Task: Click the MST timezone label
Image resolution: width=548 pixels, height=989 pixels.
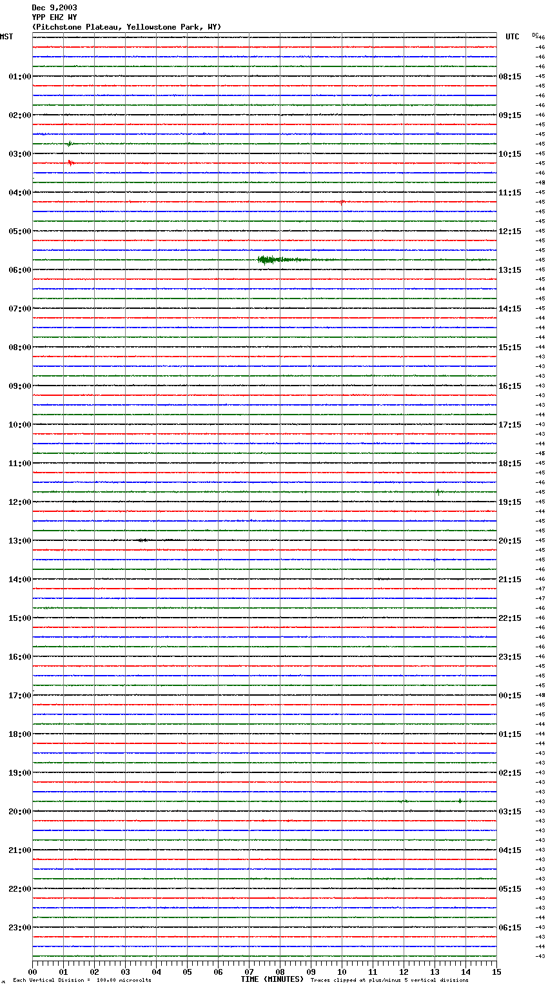Action: [x=6, y=37]
